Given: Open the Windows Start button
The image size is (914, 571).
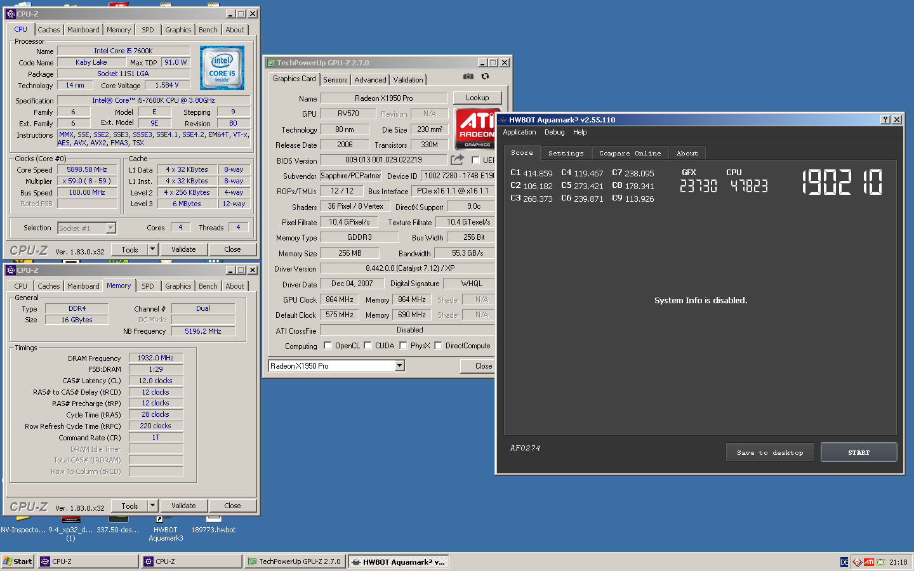Looking at the screenshot, I should (17, 561).
